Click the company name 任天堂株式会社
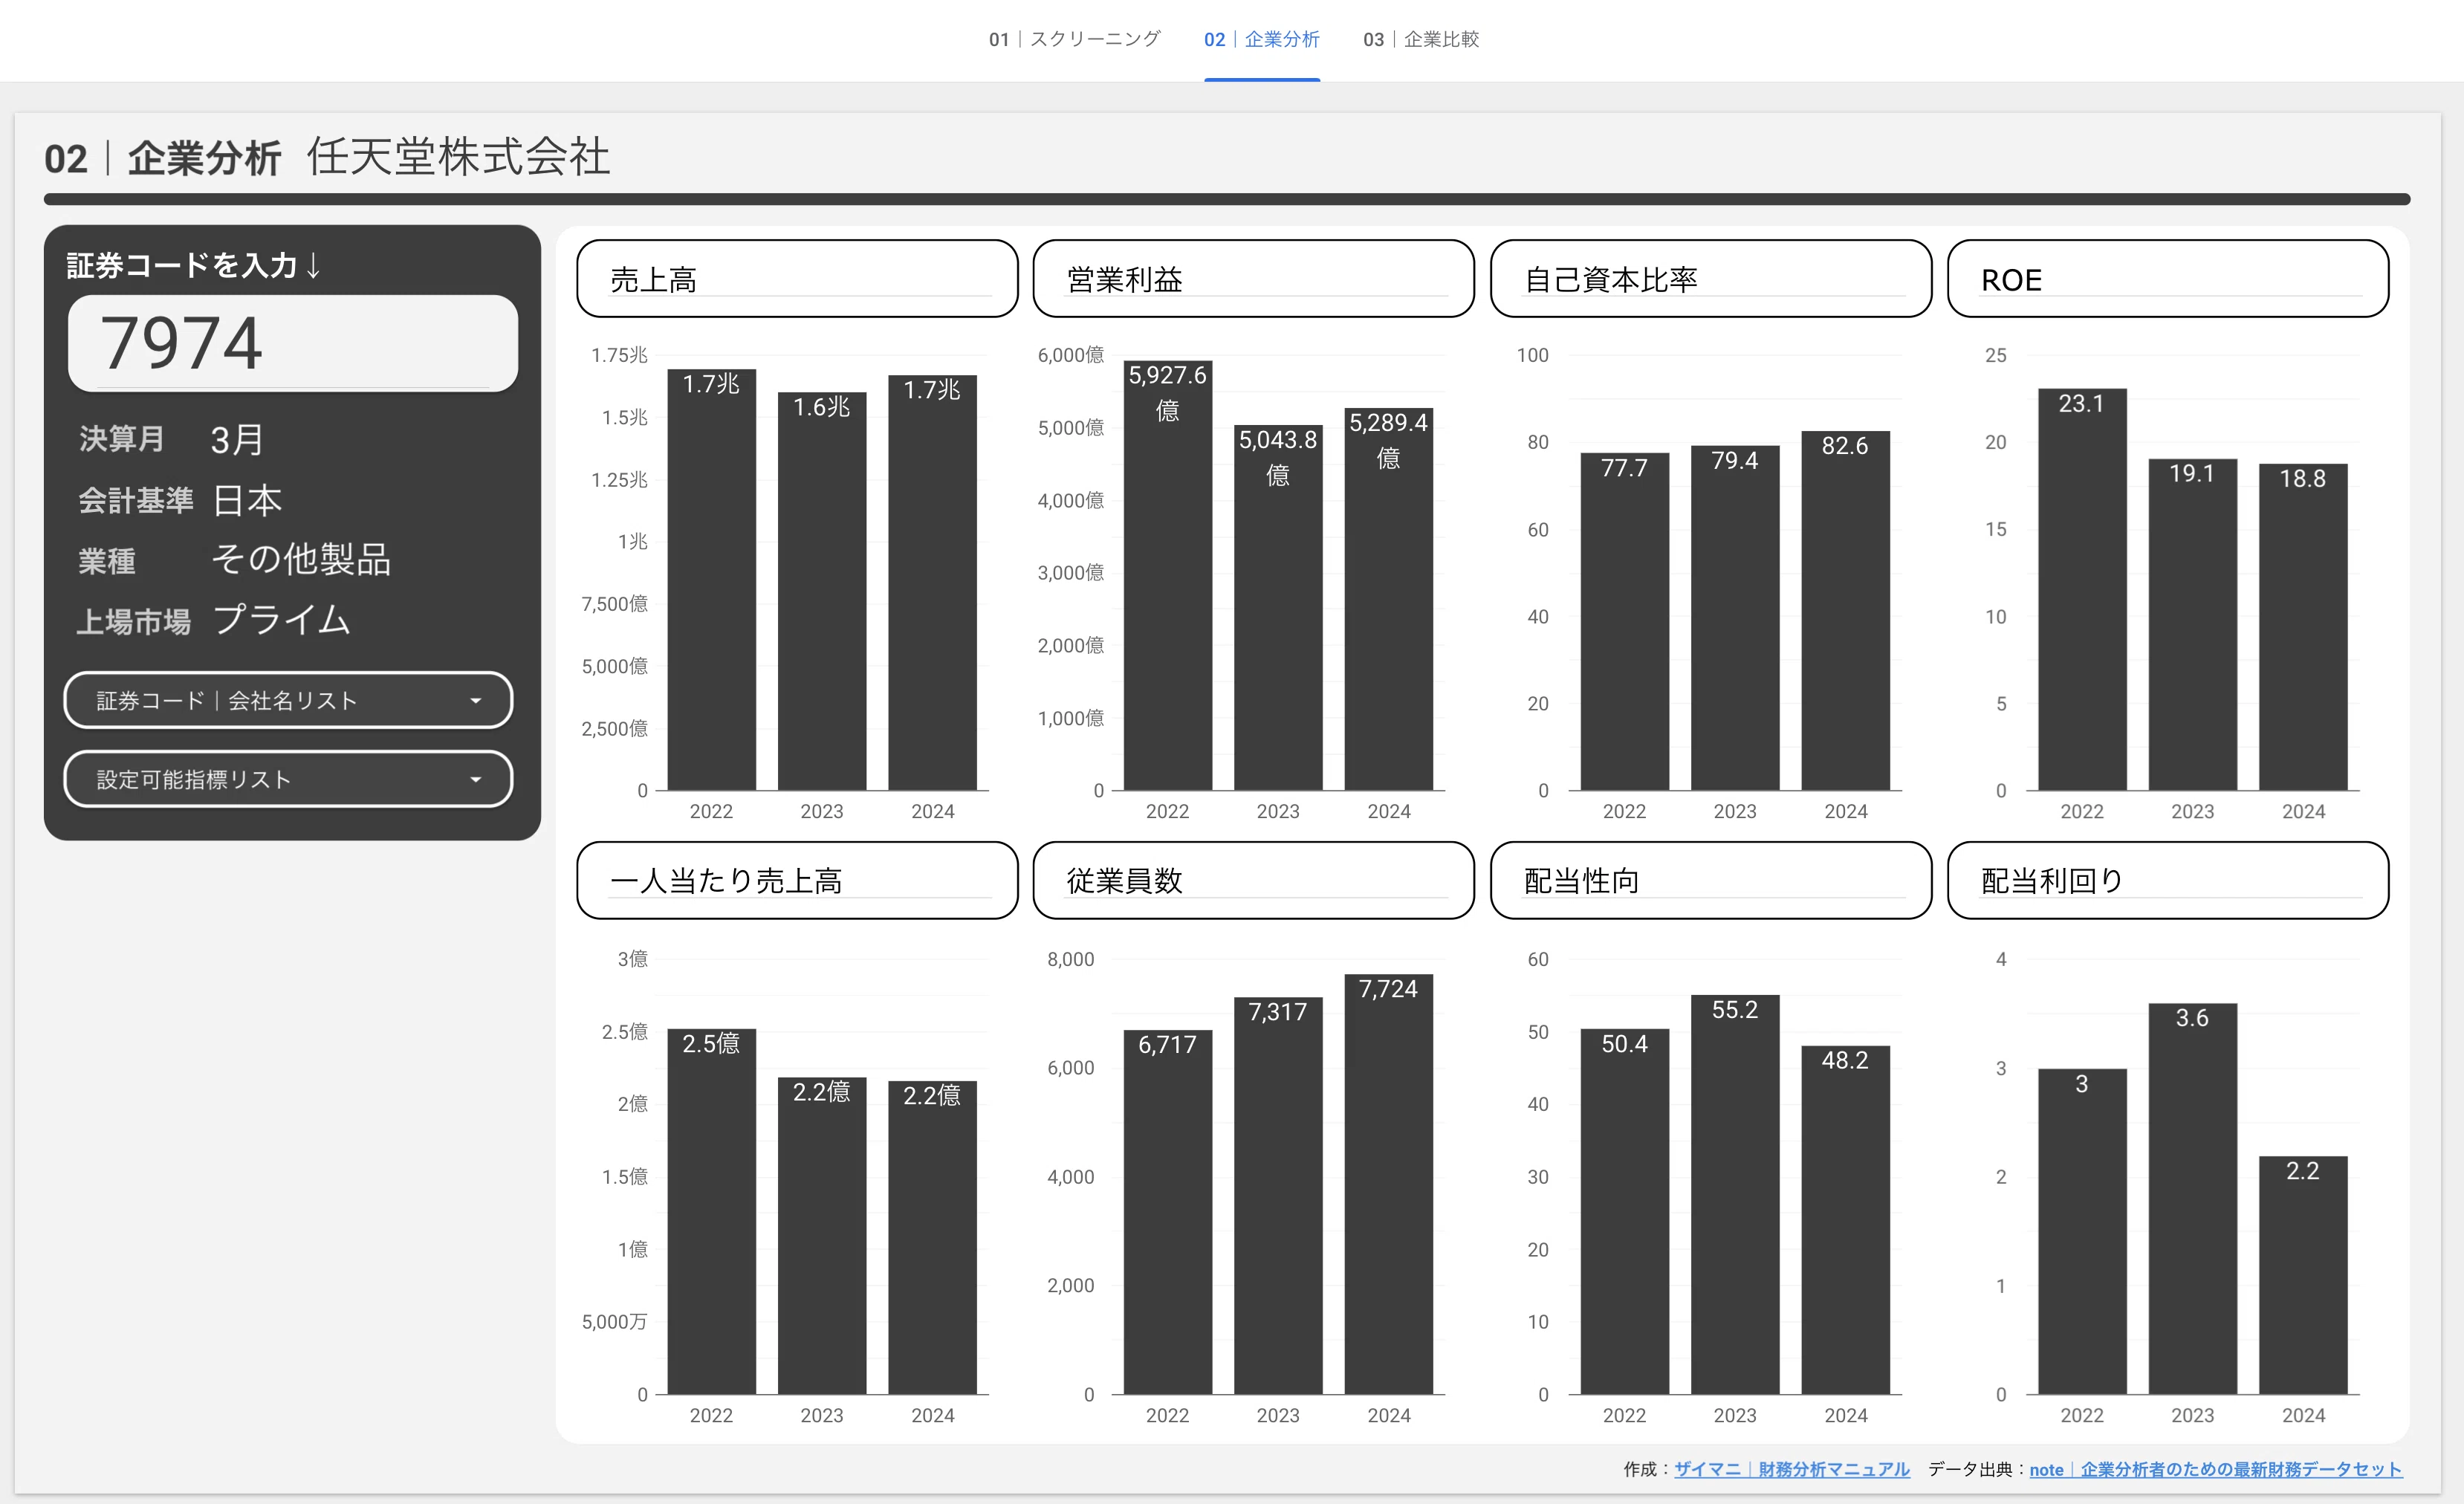The width and height of the screenshot is (2464, 1504). 458,157
